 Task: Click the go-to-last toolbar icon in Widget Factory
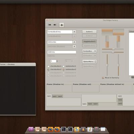(x=55, y=25)
